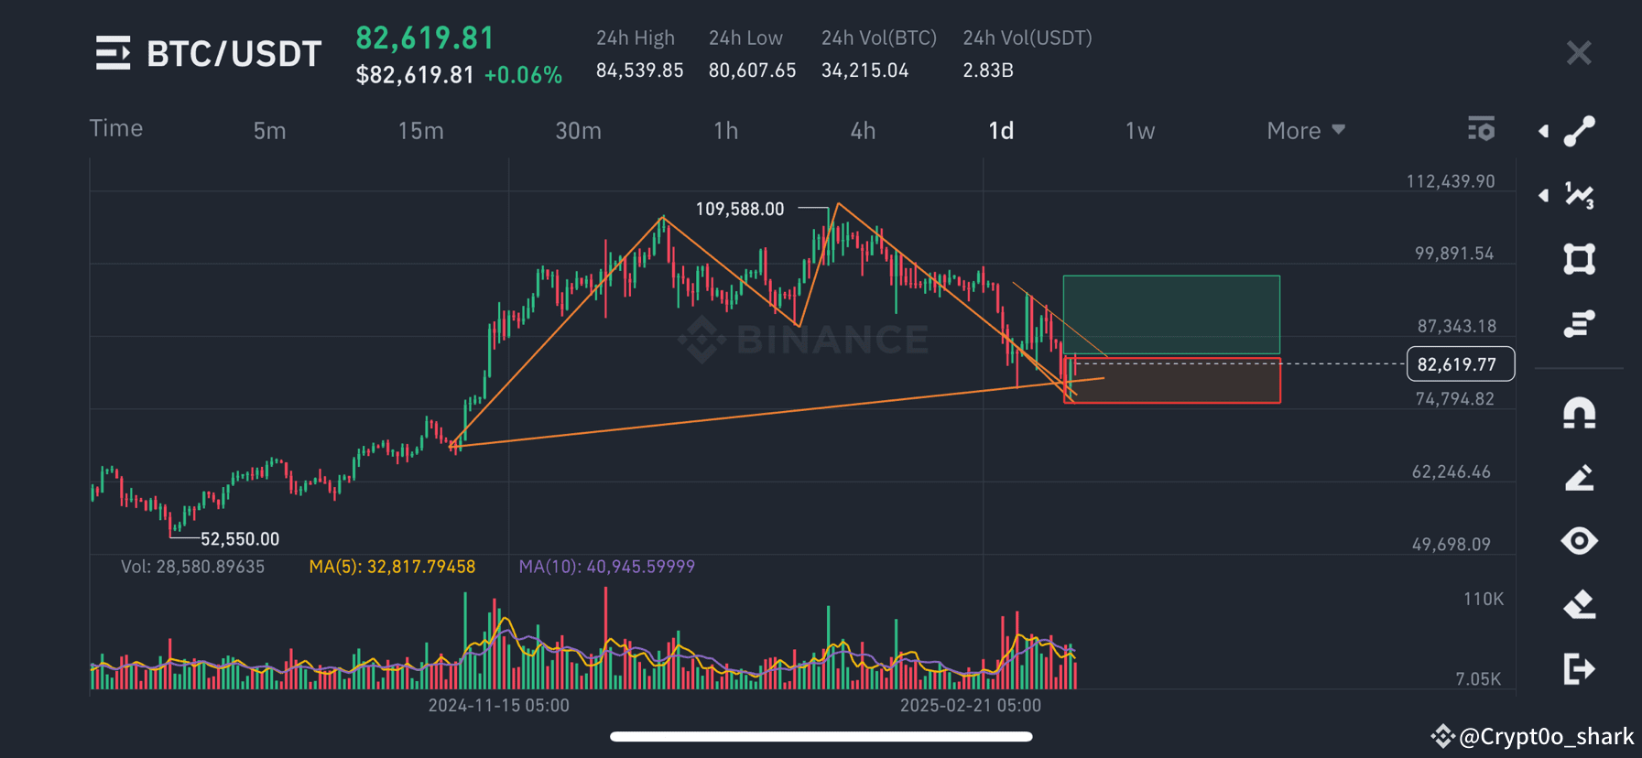
Task: Open the BTC/USDT pair selector
Action: 234,54
